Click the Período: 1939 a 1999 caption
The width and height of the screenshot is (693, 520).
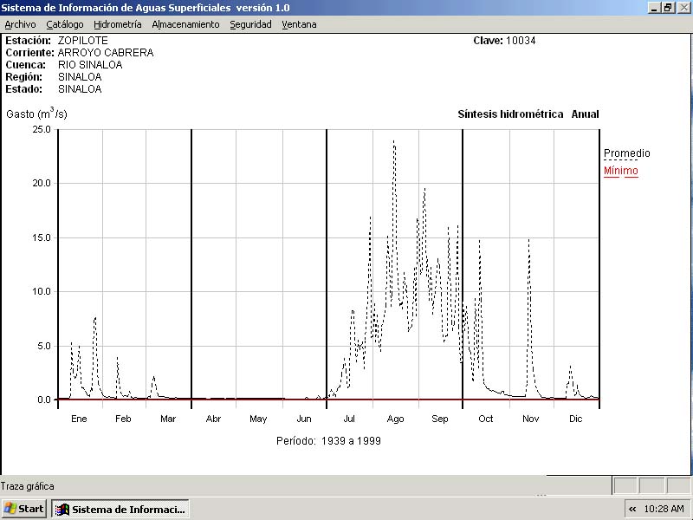tap(328, 440)
